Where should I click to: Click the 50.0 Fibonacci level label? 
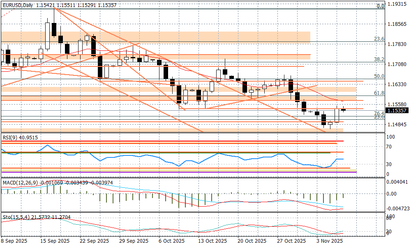coord(379,76)
